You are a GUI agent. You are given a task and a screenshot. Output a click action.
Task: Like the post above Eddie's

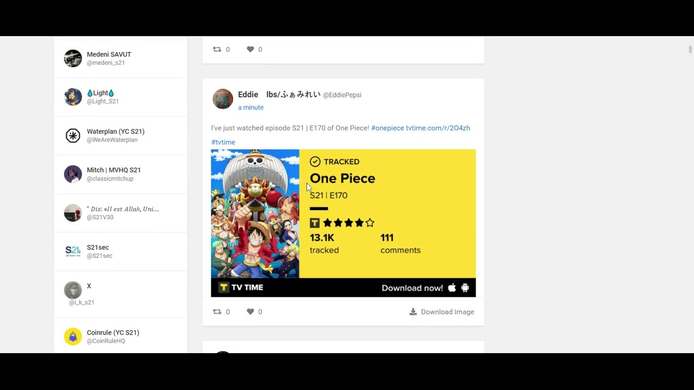click(250, 49)
